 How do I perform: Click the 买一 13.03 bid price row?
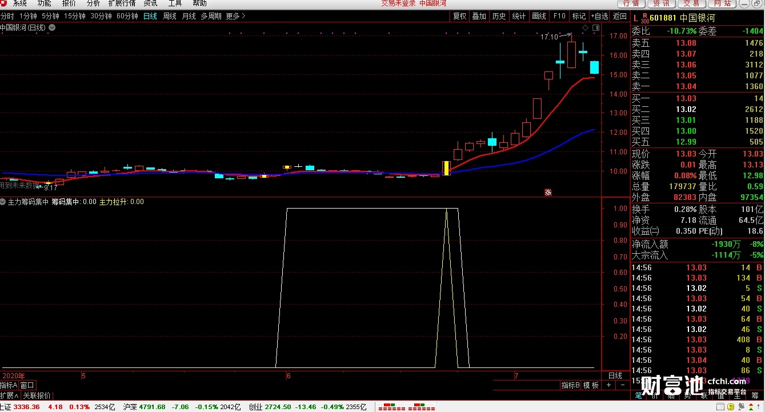click(x=697, y=98)
